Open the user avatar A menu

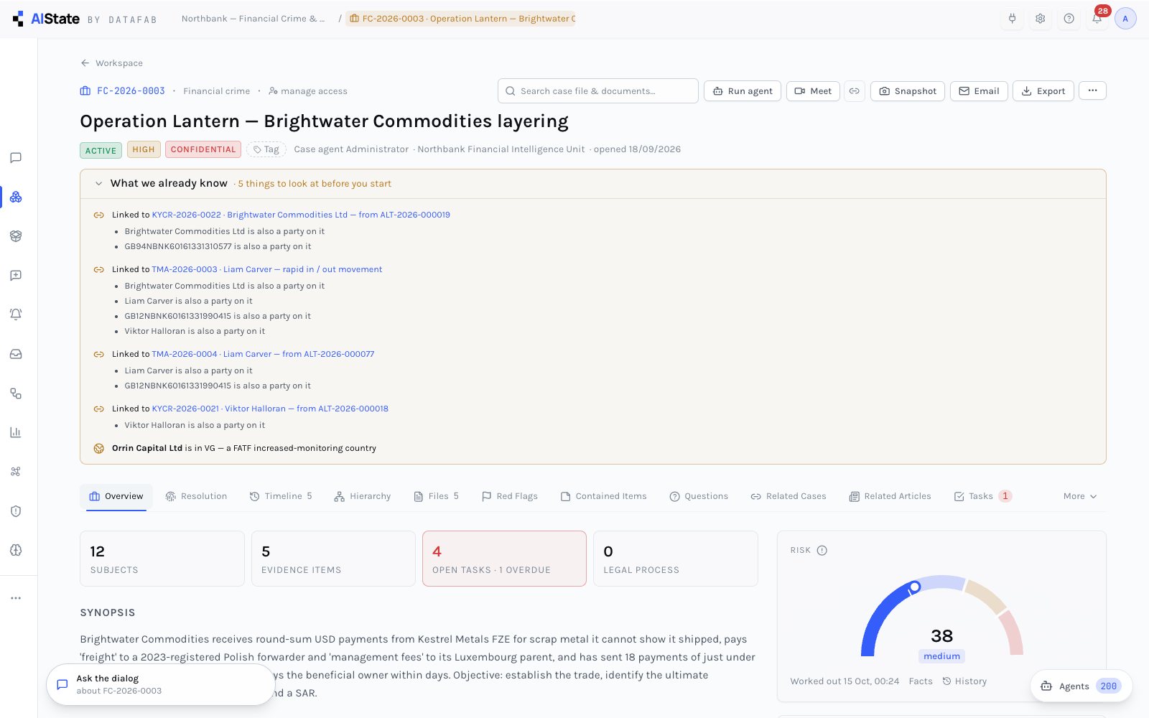tap(1125, 19)
